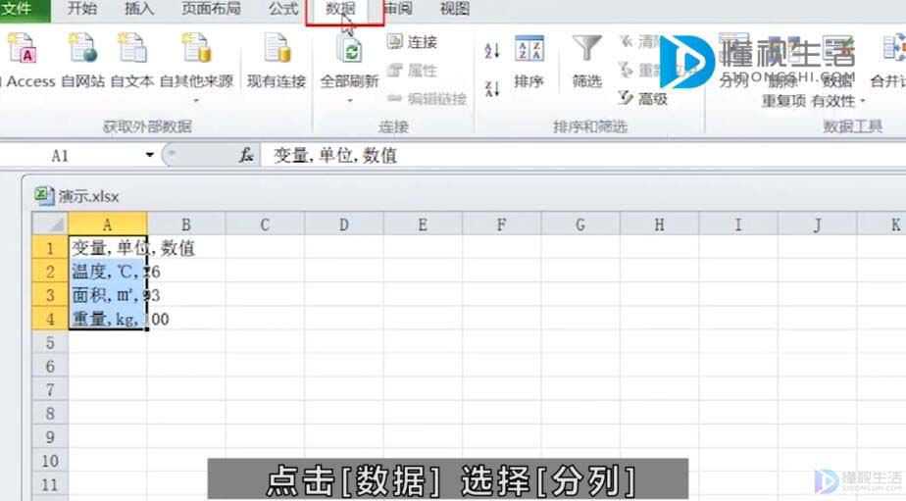The height and width of the screenshot is (501, 906).
Task: Select column G header
Action: 580,224
